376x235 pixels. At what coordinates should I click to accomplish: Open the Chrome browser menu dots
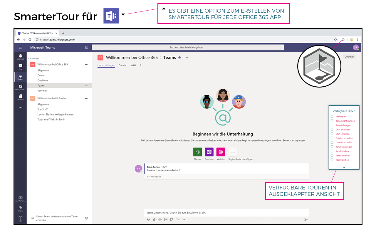[357, 39]
